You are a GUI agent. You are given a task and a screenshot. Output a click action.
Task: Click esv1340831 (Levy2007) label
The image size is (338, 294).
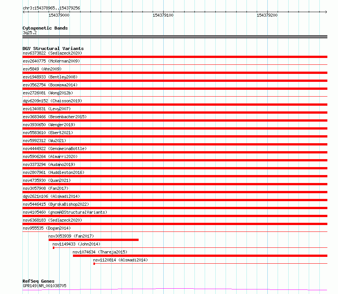[x=47, y=109]
